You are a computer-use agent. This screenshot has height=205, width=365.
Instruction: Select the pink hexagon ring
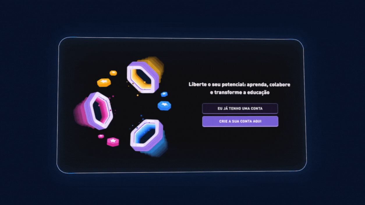tap(98, 110)
